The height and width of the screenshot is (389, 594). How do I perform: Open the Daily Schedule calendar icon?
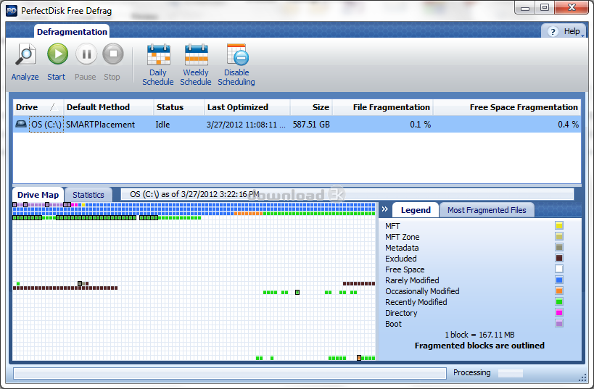[158, 55]
